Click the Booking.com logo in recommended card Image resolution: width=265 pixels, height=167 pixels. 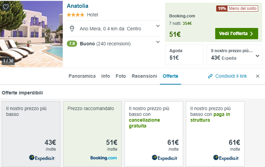103,158
